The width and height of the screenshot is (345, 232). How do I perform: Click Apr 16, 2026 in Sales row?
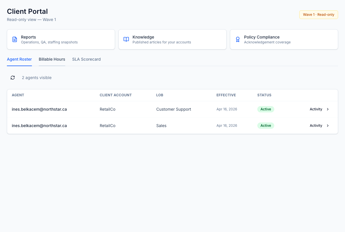pos(227,126)
